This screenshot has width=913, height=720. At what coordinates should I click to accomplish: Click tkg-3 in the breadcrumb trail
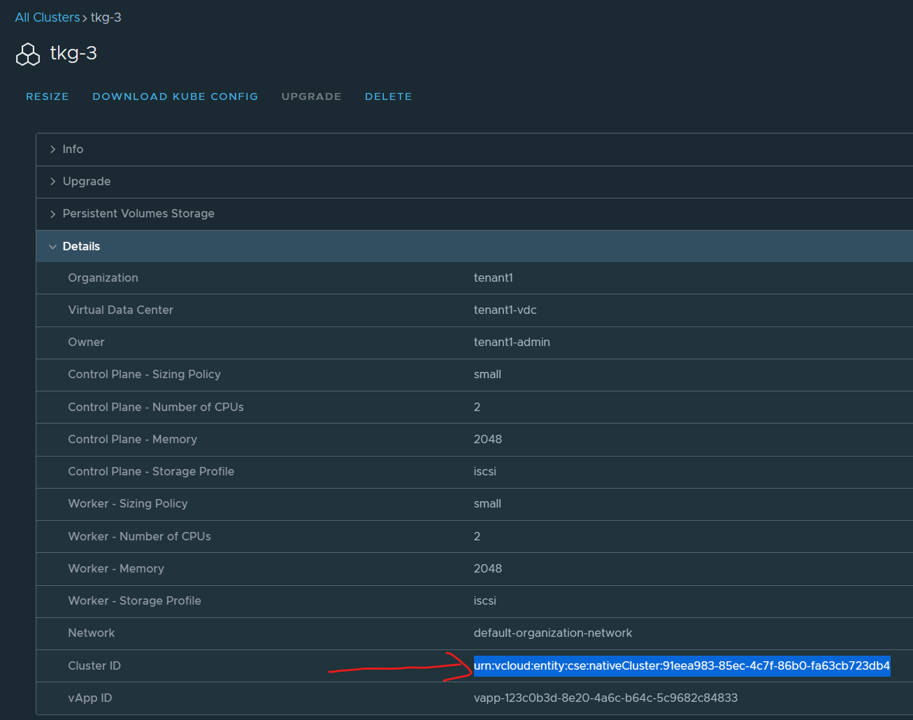[x=106, y=17]
